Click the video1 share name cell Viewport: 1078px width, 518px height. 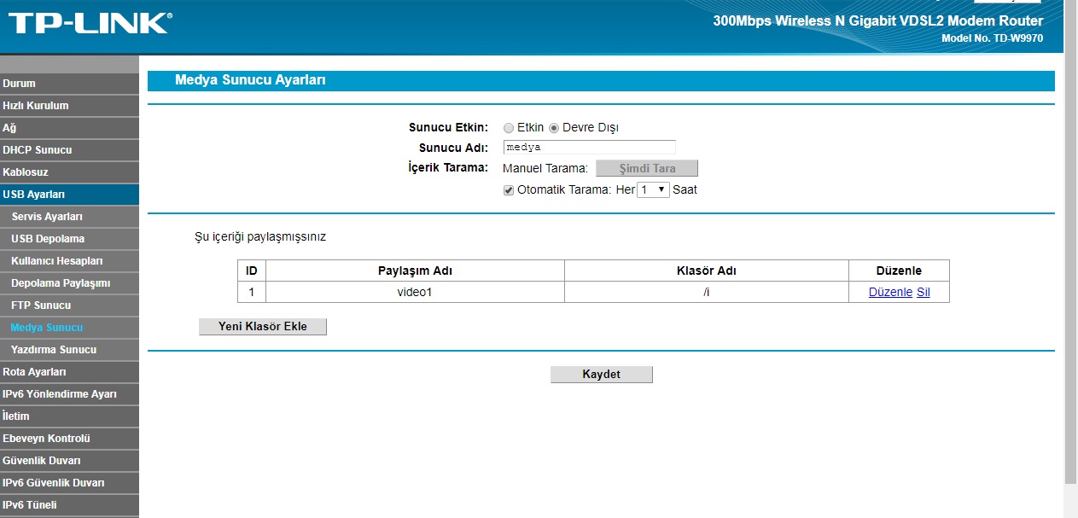(415, 292)
